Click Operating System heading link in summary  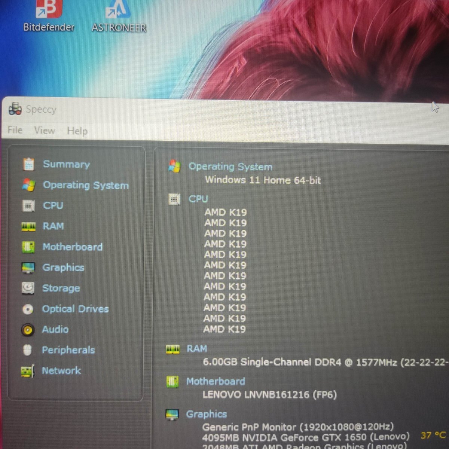tap(230, 167)
